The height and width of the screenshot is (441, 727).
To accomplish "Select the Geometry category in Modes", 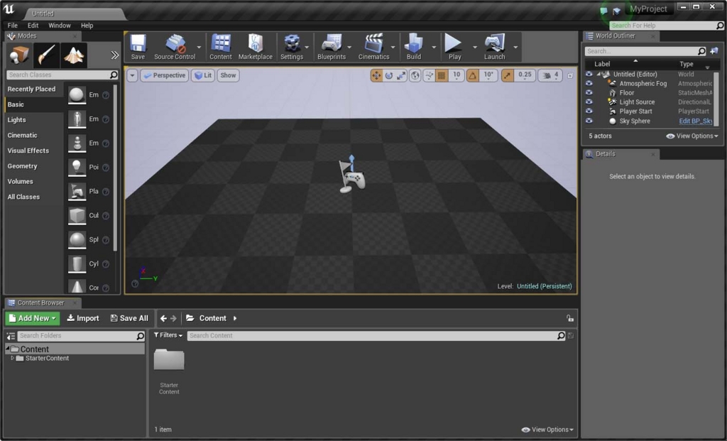I will (22, 166).
